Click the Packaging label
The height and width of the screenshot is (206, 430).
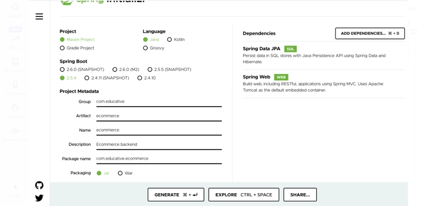[x=81, y=173]
